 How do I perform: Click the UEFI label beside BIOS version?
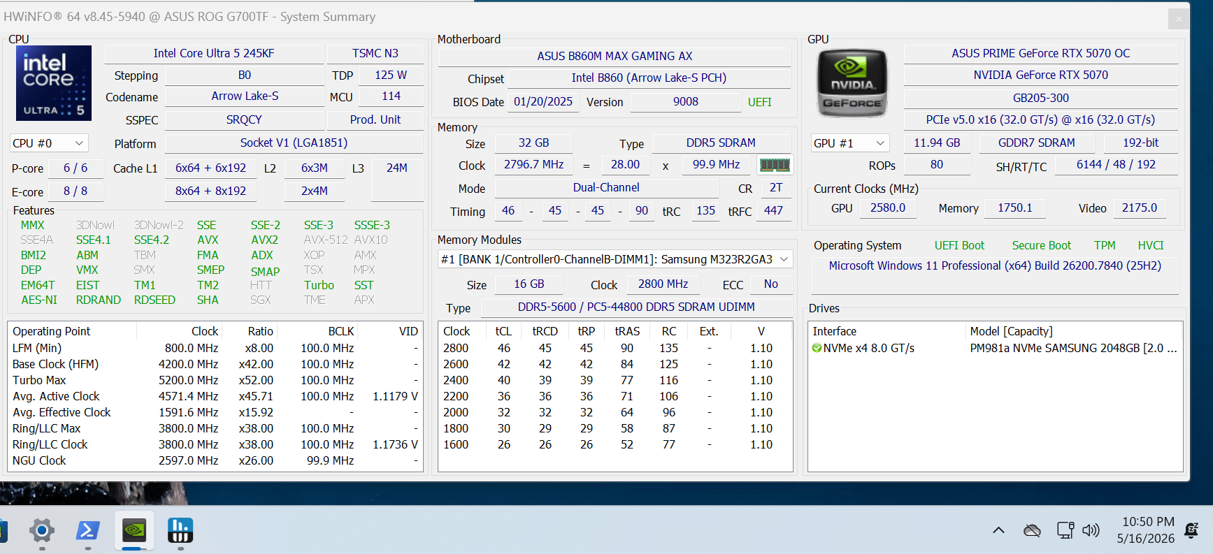point(760,103)
